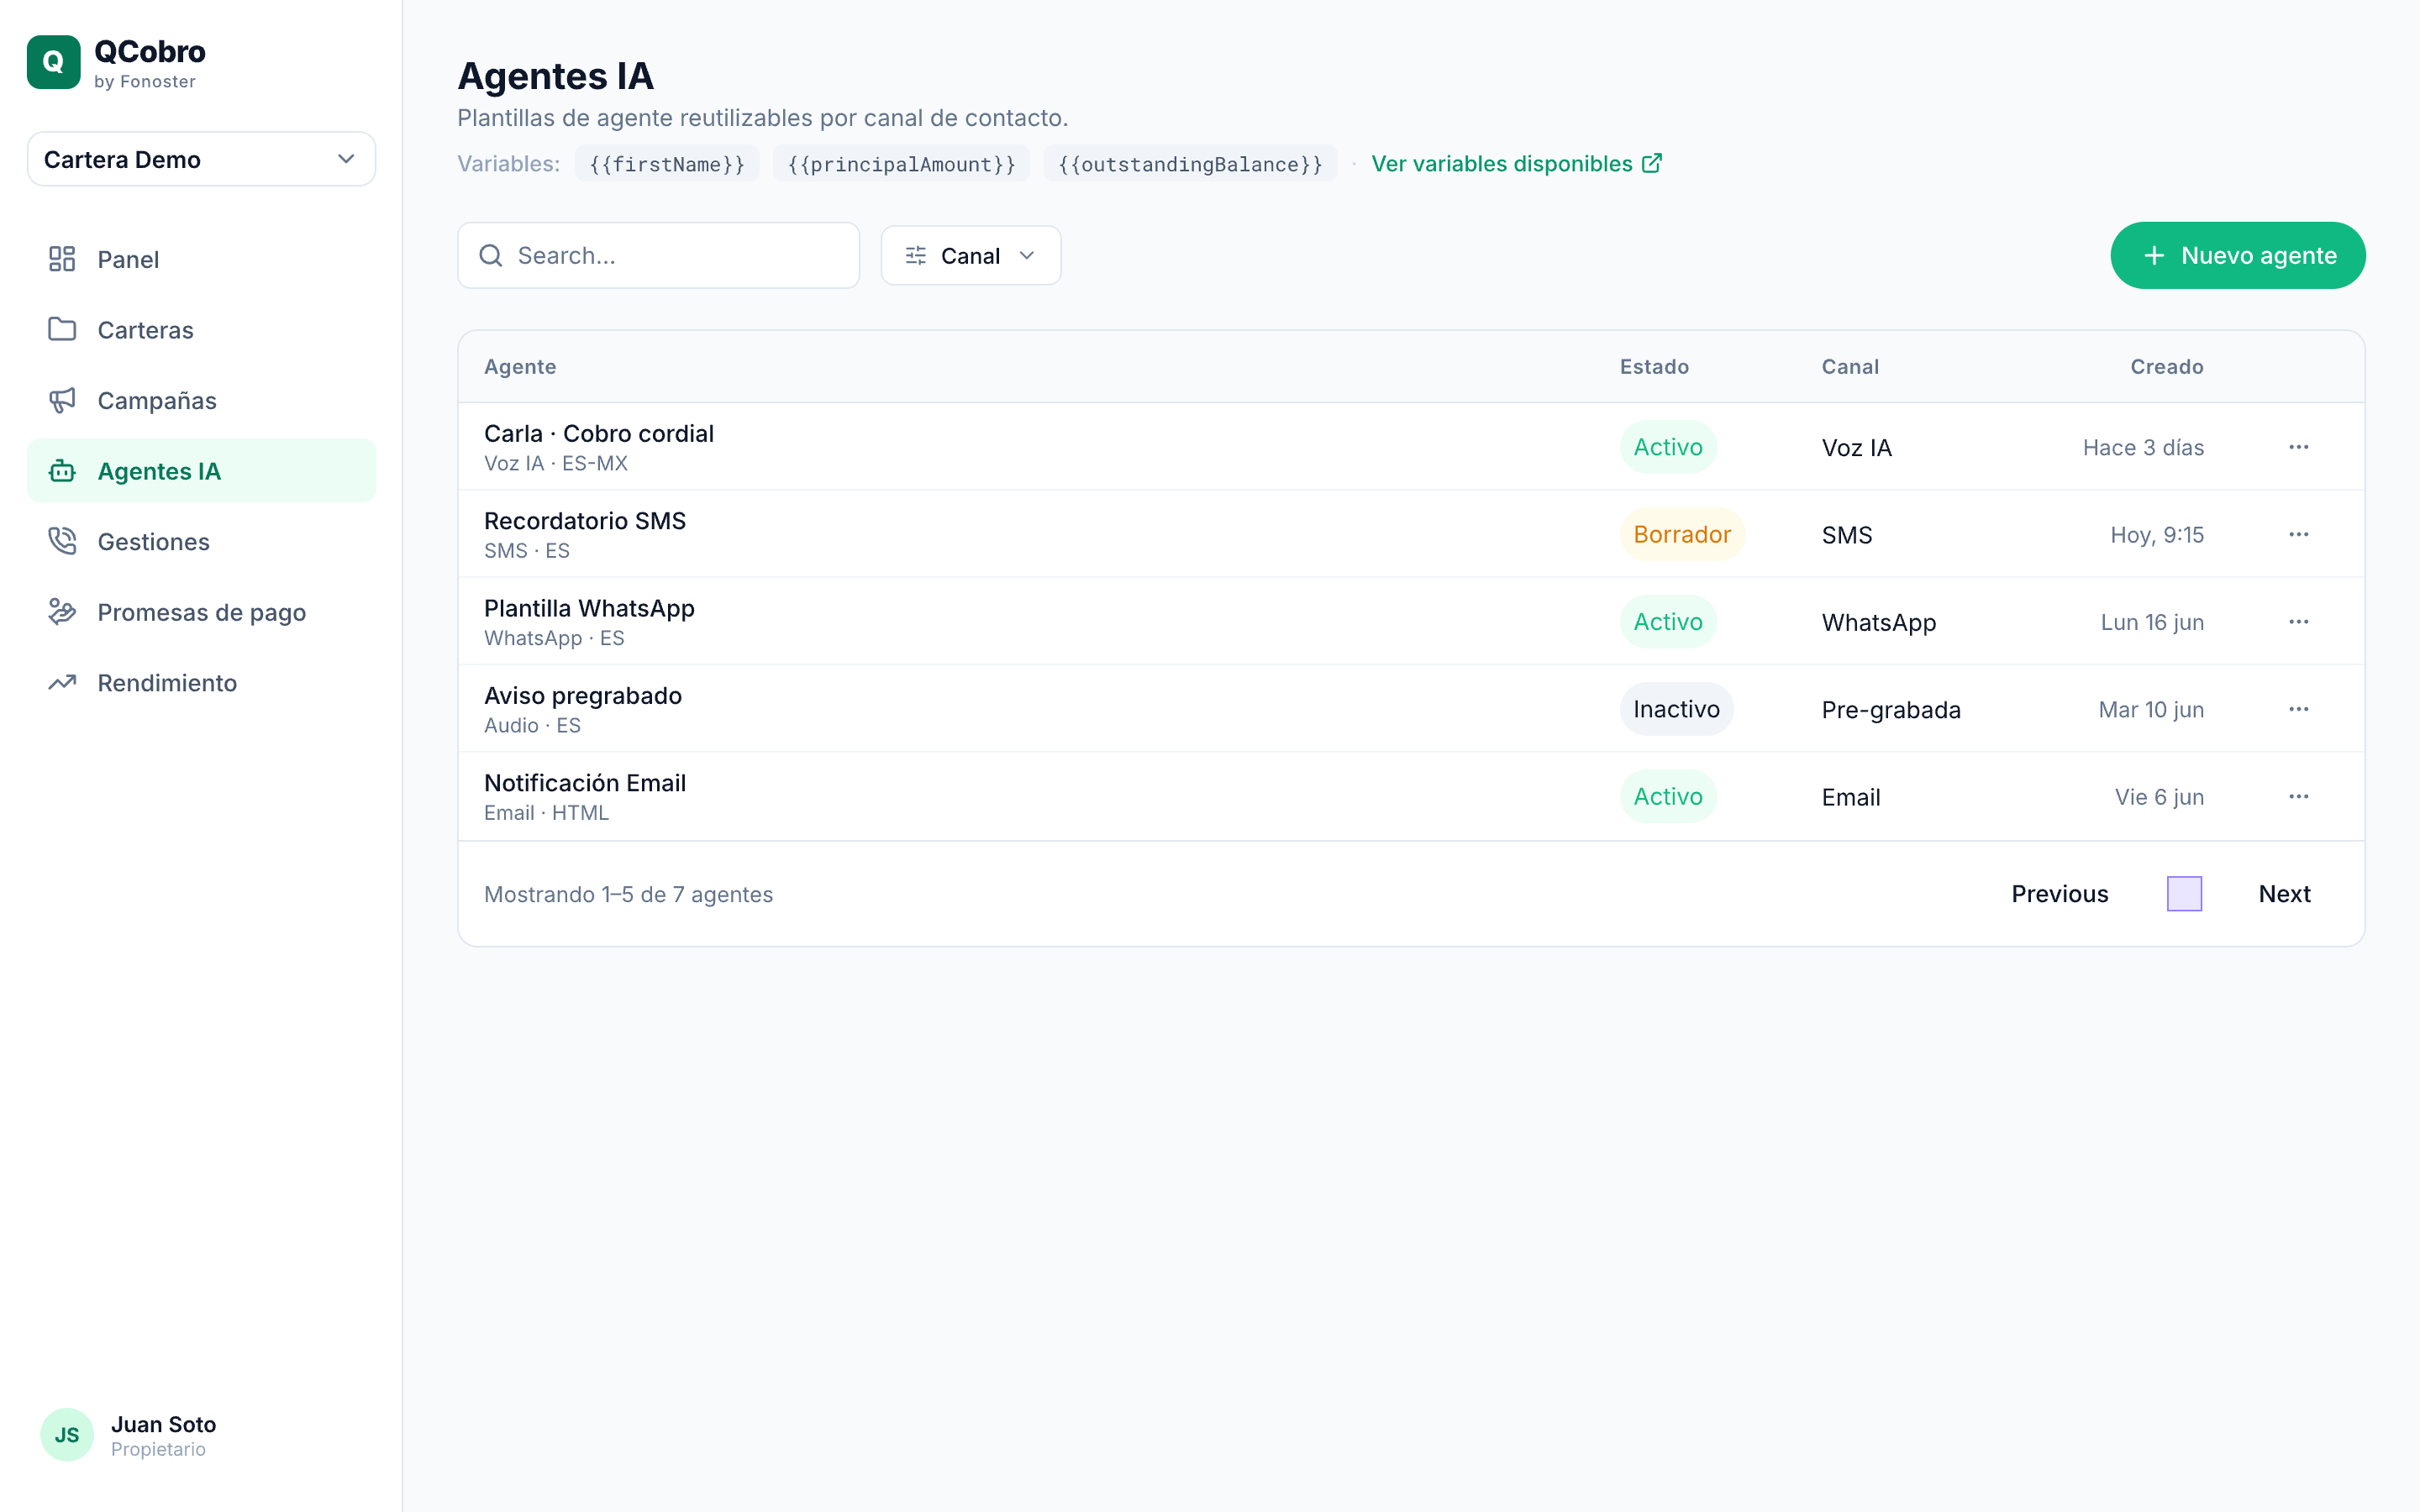Click the Agentes IA robot icon
This screenshot has width=2420, height=1512.
pyautogui.click(x=62, y=471)
